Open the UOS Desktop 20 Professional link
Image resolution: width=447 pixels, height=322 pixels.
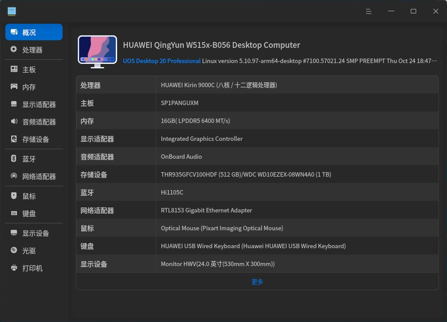click(x=162, y=61)
